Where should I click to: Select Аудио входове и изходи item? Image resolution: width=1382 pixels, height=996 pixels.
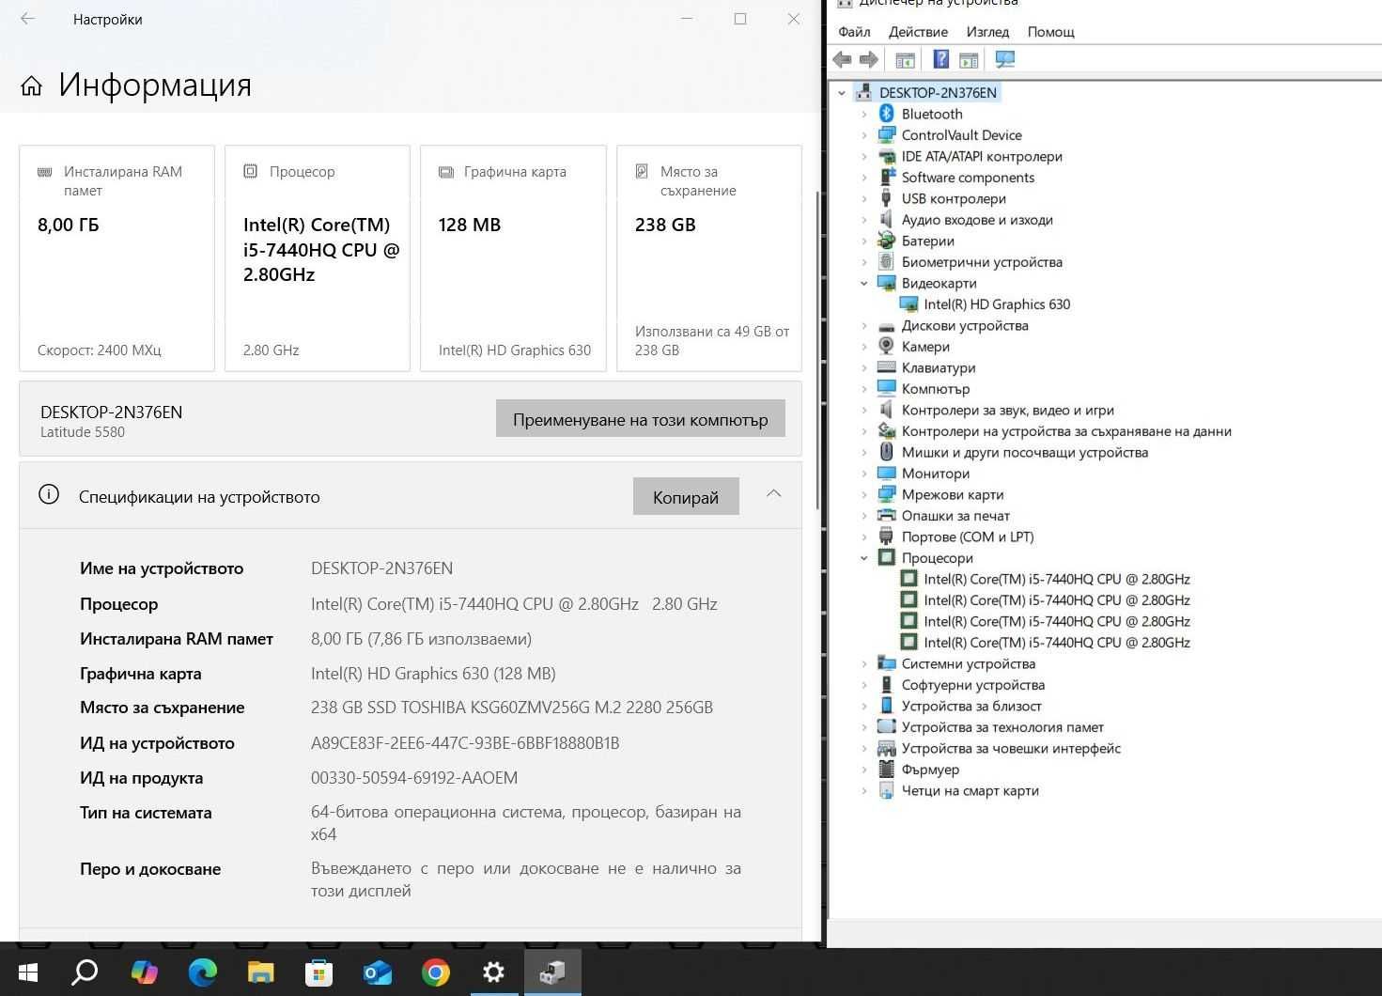[x=977, y=220]
